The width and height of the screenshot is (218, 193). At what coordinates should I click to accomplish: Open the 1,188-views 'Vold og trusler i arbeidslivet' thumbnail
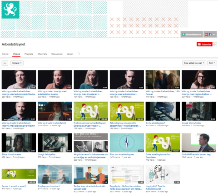(55, 111)
